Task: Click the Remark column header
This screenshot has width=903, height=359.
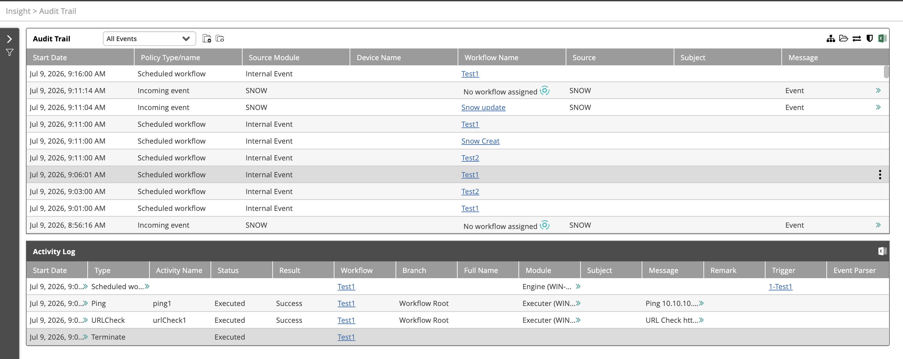Action: [734, 270]
